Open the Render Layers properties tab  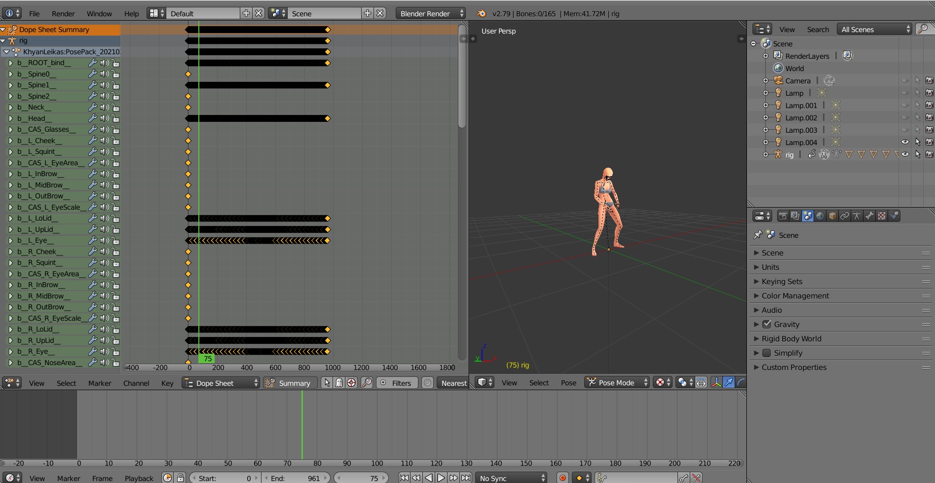point(795,216)
